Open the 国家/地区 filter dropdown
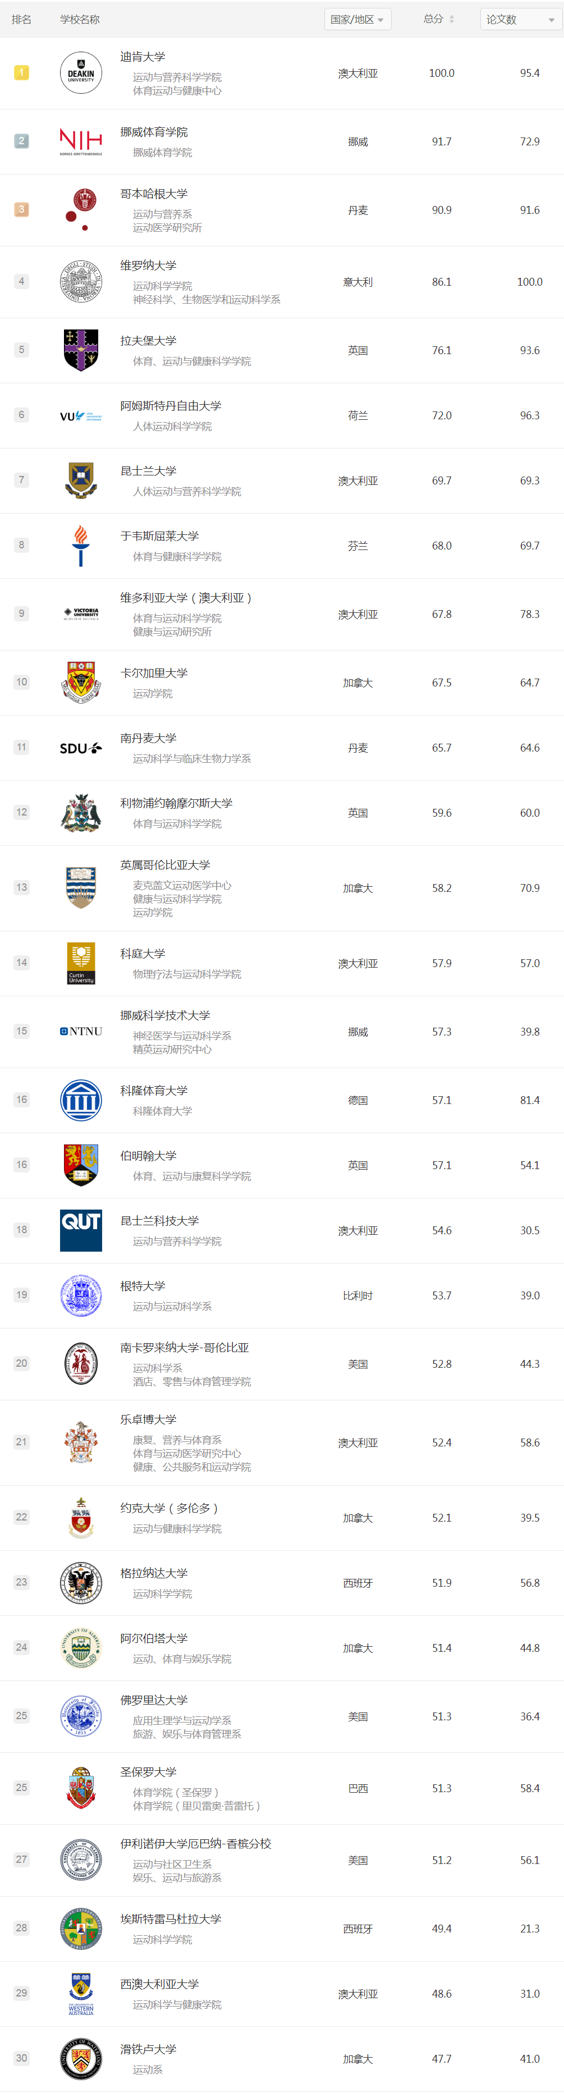The image size is (564, 2093). 357,20
